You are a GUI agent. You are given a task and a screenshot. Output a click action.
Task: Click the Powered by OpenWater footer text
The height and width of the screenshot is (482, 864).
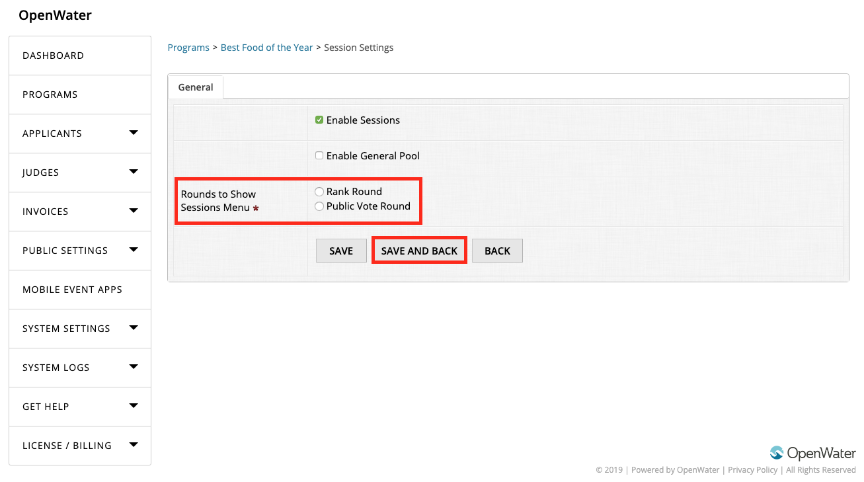pyautogui.click(x=675, y=470)
